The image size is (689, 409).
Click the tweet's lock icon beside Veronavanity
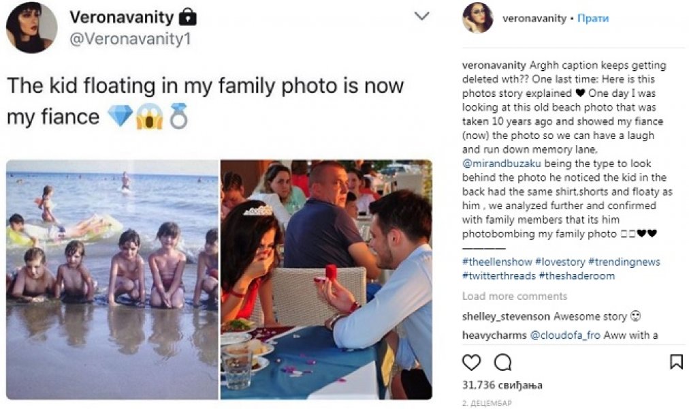pyautogui.click(x=187, y=16)
